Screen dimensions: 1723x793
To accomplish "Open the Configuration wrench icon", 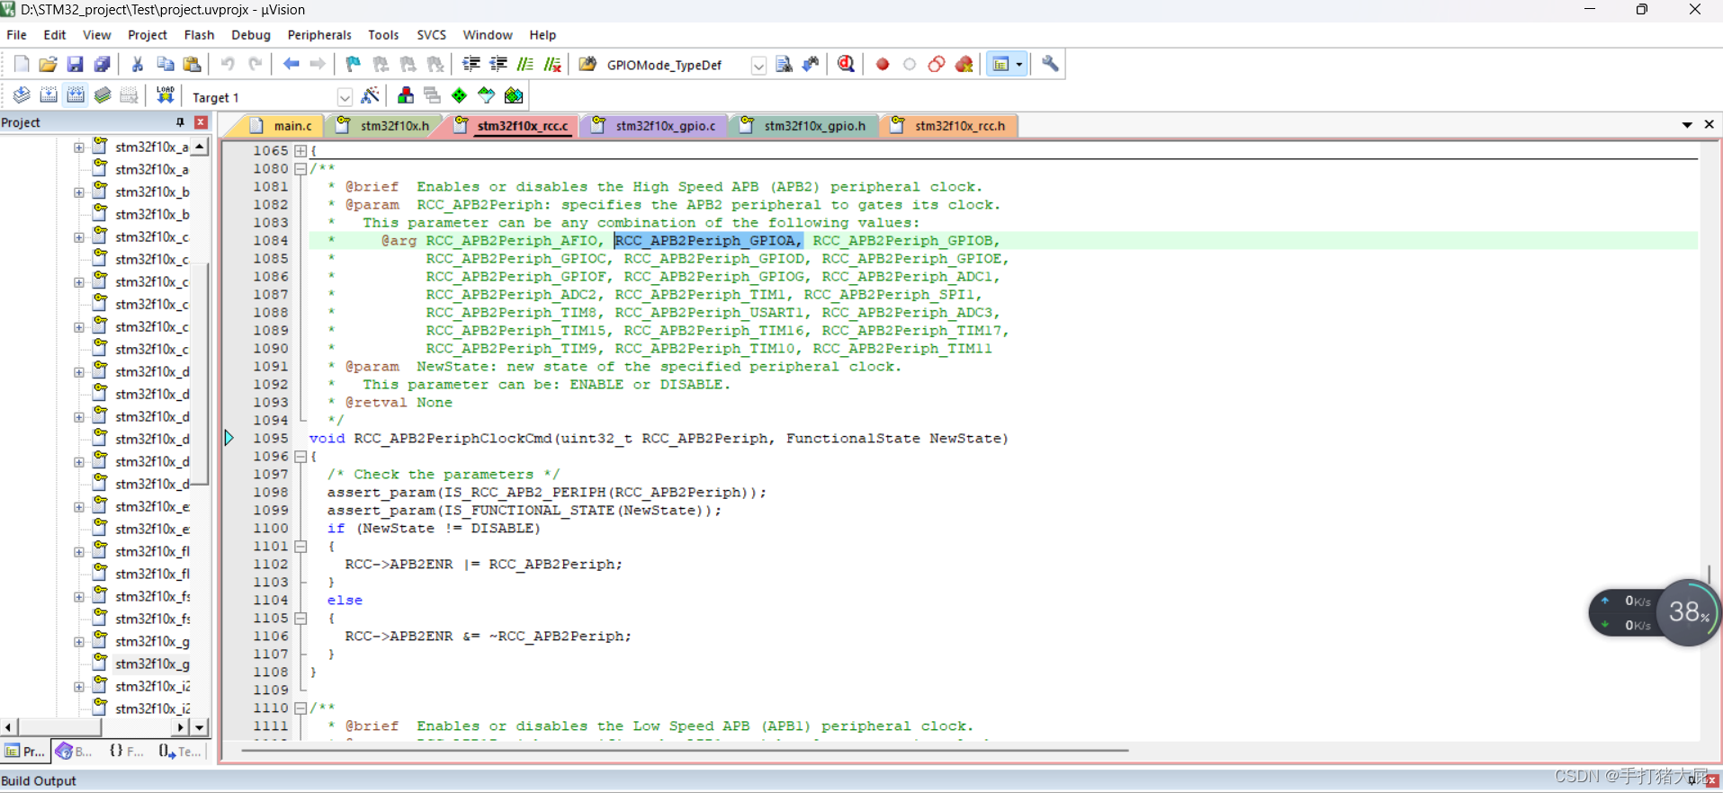I will point(1050,64).
